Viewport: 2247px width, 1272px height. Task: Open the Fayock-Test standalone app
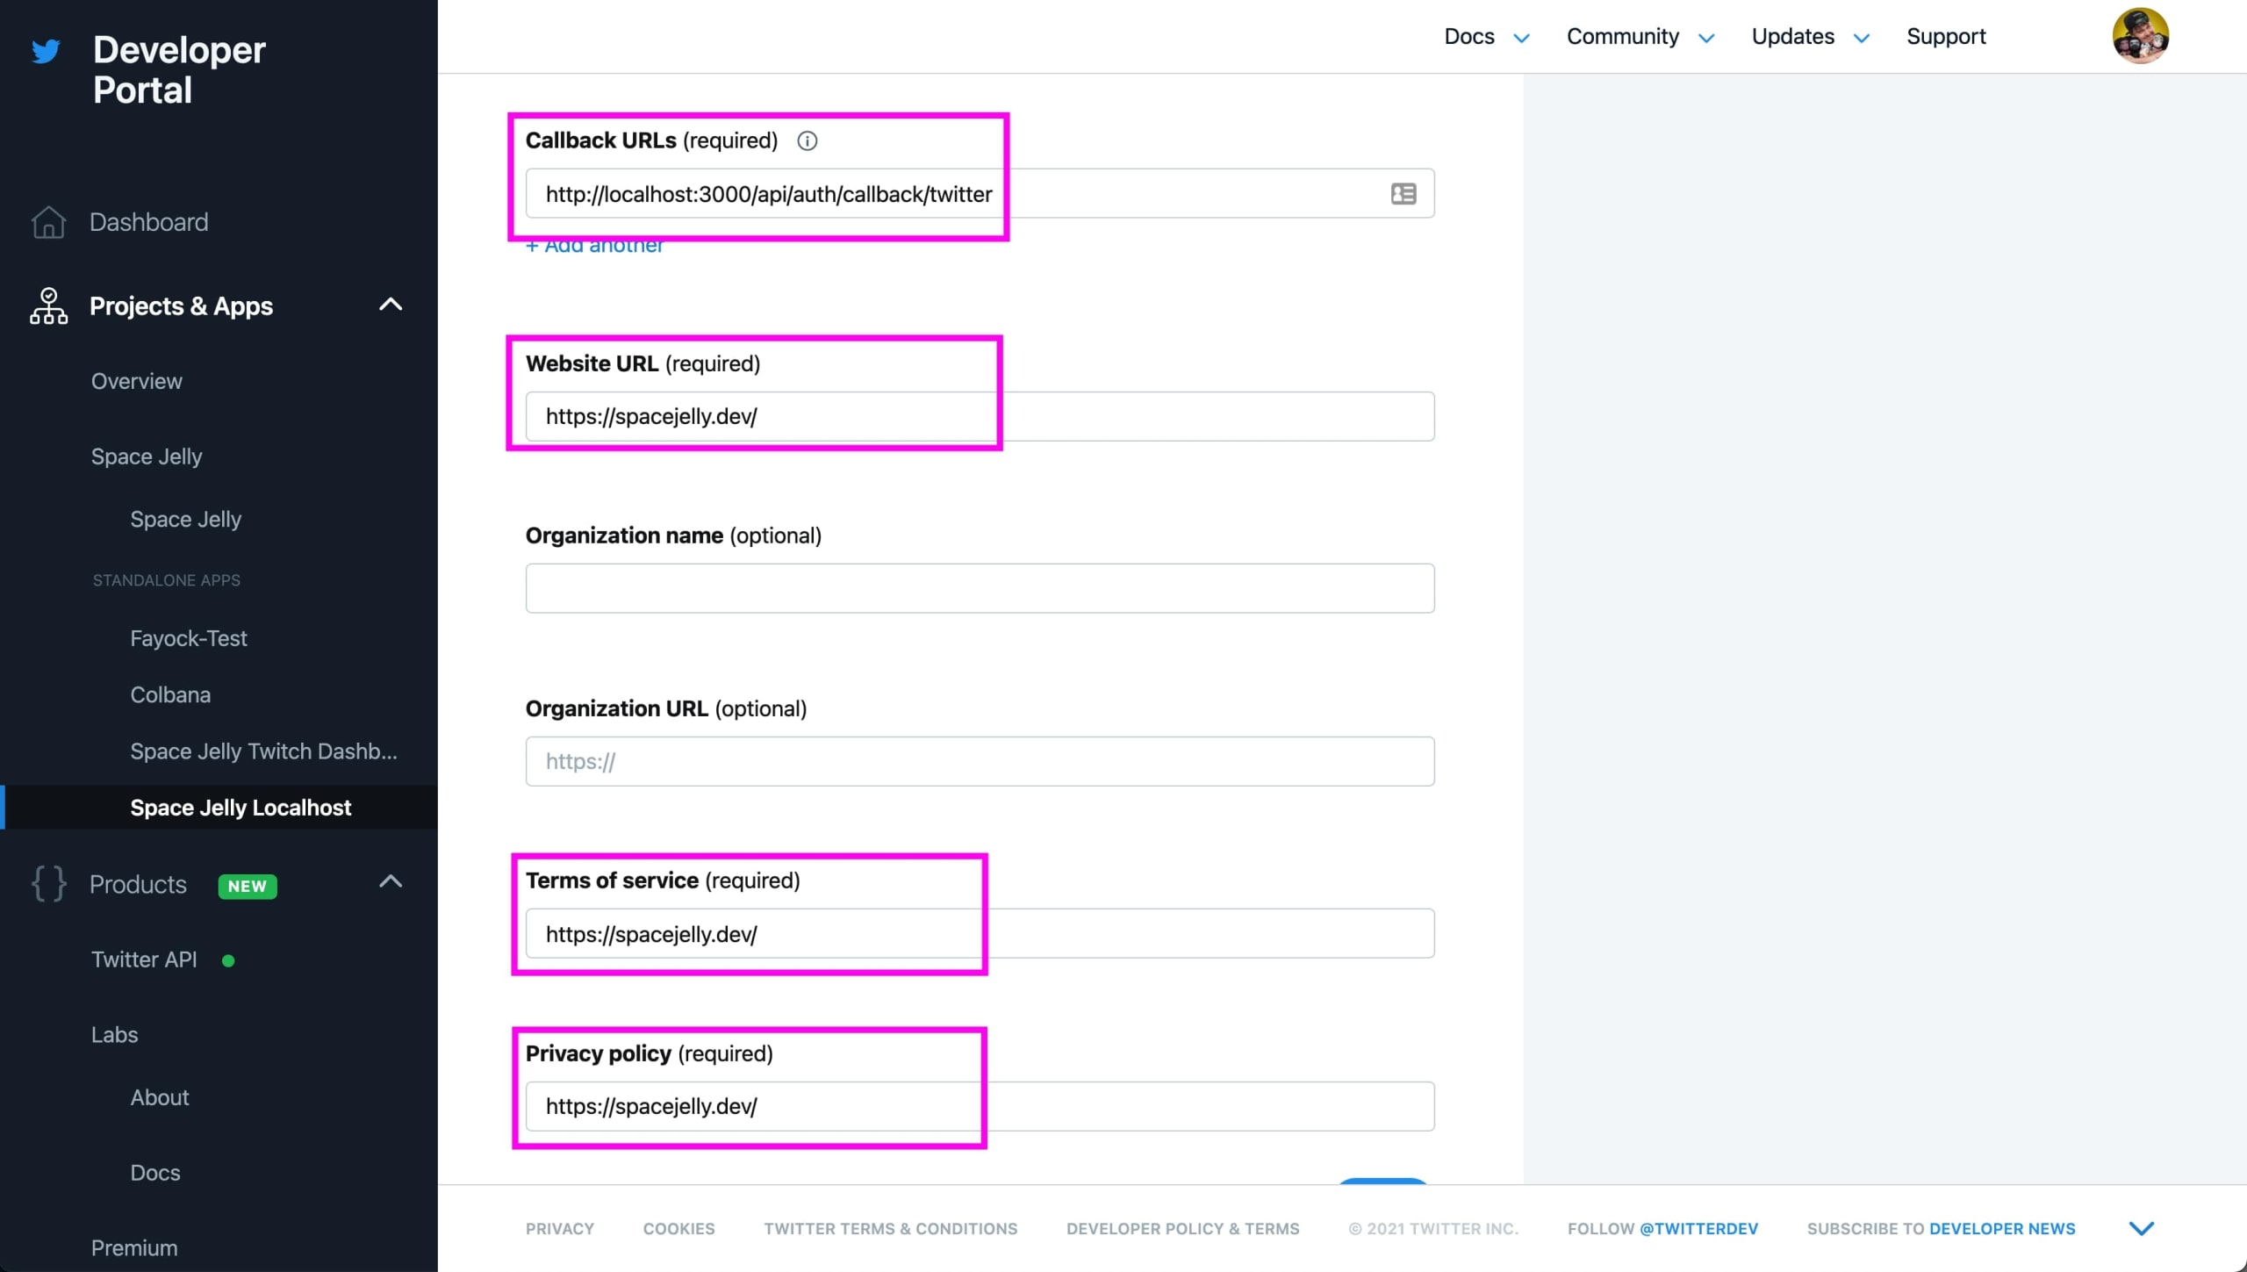point(188,638)
